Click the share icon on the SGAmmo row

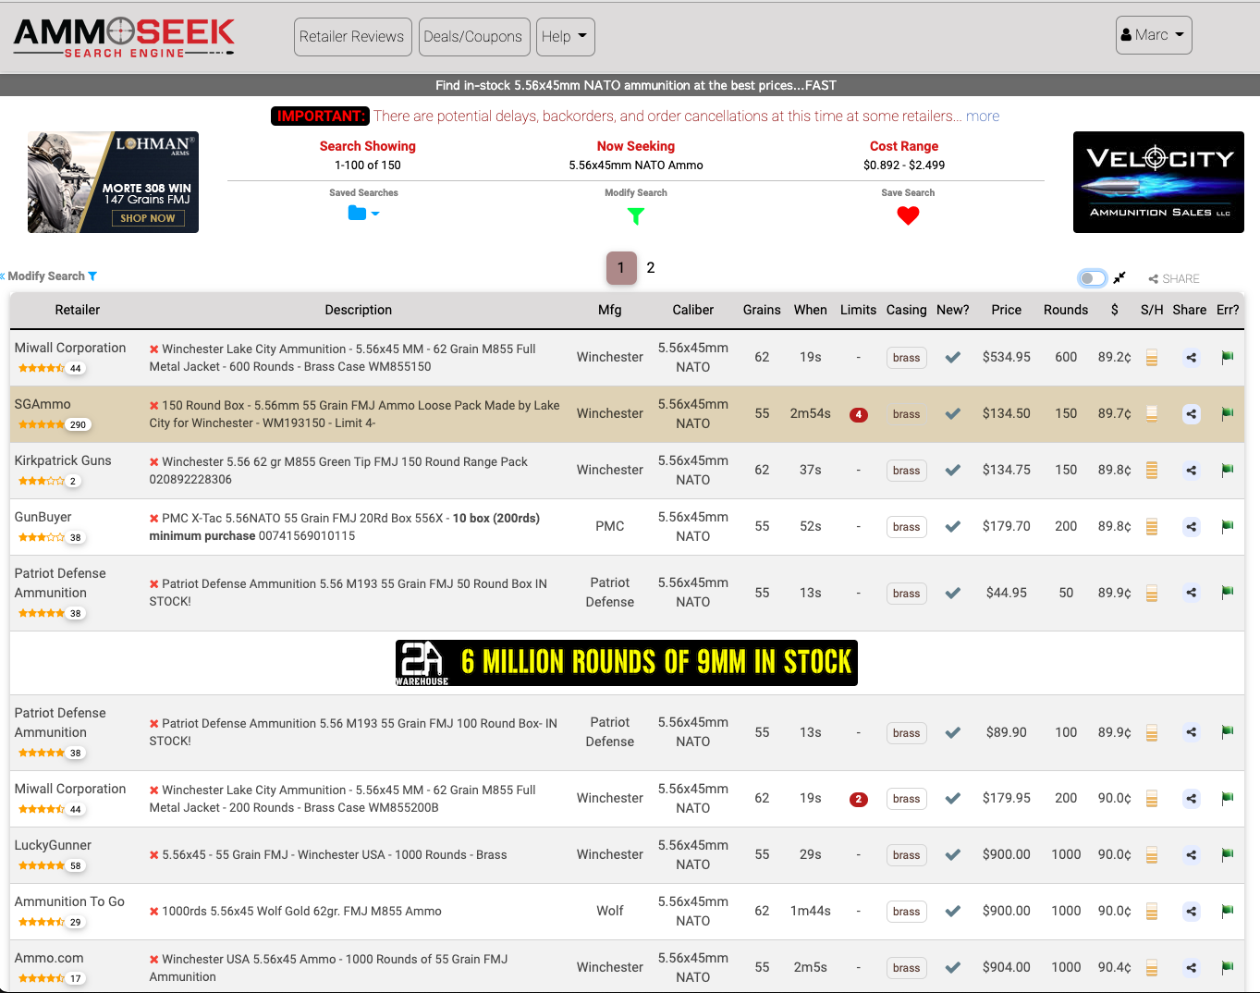click(1191, 414)
